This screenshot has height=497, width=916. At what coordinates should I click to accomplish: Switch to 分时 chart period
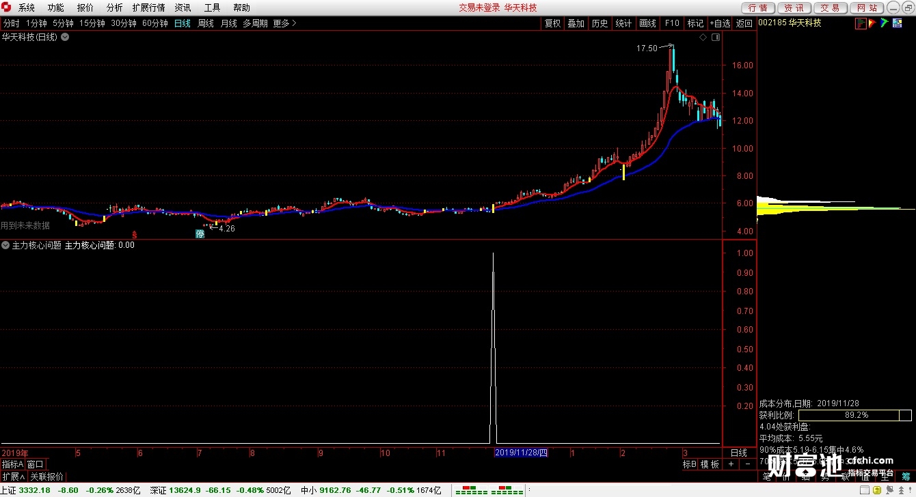click(x=11, y=23)
